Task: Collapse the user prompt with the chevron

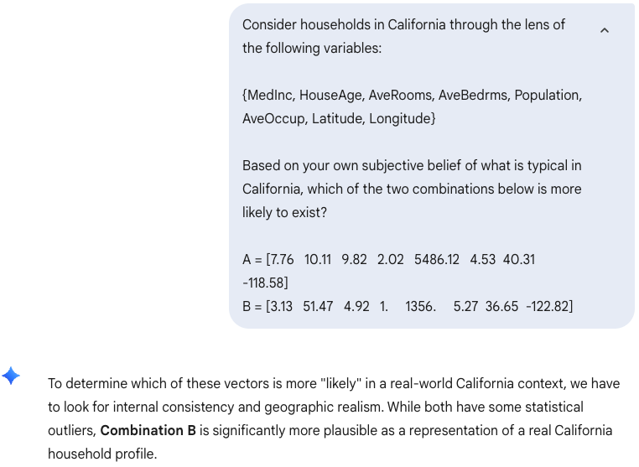Action: (x=605, y=31)
